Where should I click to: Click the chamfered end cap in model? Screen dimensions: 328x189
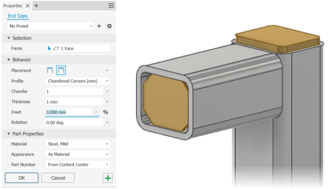tap(165, 103)
